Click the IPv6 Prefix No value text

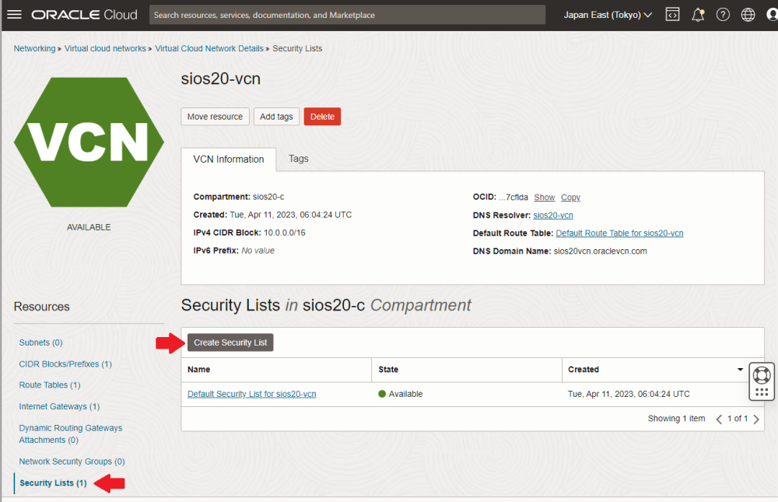click(x=258, y=251)
